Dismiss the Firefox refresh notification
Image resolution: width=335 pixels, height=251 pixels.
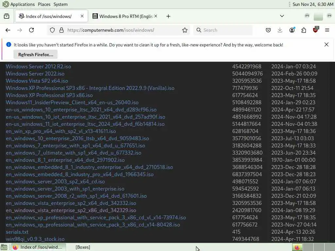[326, 44]
